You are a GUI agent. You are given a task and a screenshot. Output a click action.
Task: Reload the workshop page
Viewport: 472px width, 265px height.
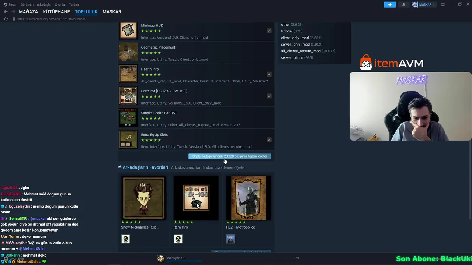tap(6, 19)
